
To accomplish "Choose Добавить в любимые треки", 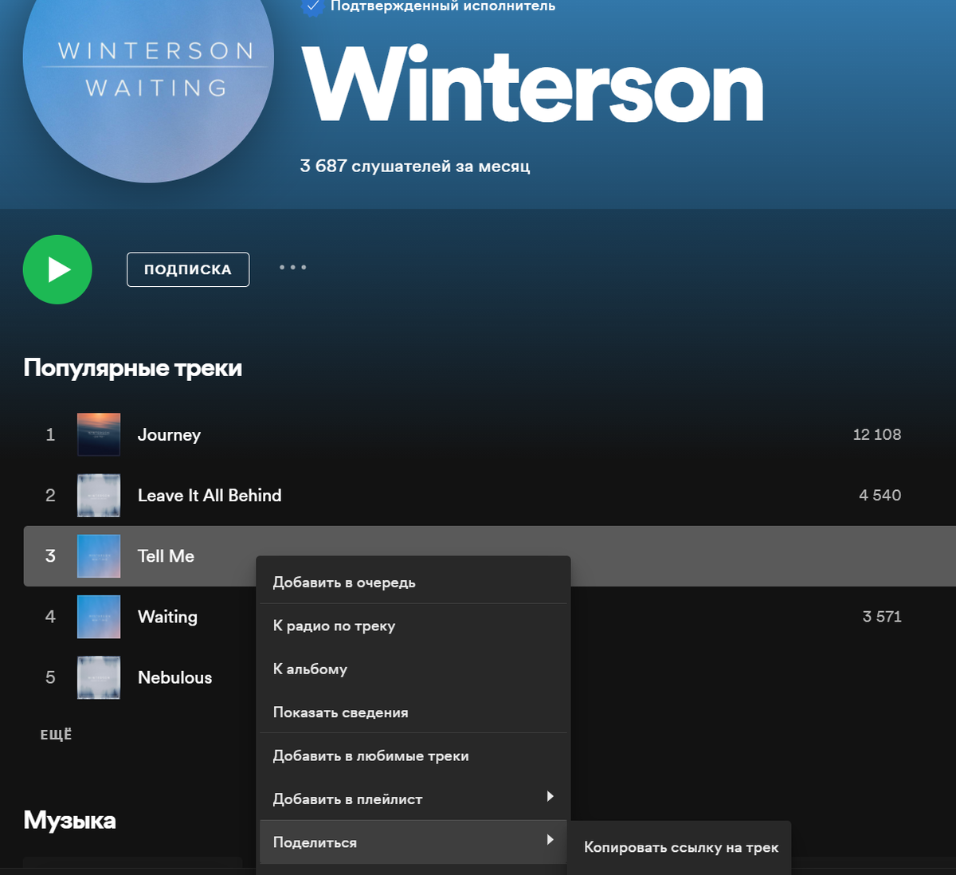I will point(413,755).
